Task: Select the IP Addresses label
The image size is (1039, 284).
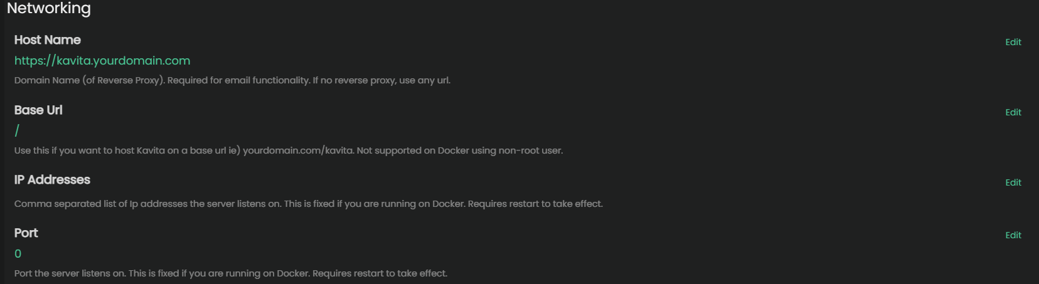Action: [52, 180]
